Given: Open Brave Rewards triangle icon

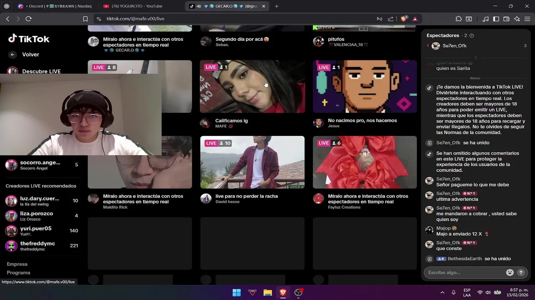Looking at the screenshot, I should (x=415, y=19).
